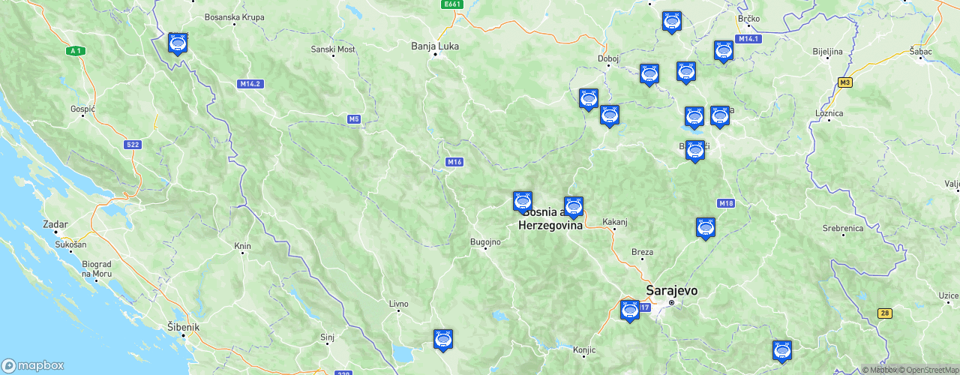
Task: Click the leftmost stadium marker southwest of Doboj
Action: click(x=589, y=100)
